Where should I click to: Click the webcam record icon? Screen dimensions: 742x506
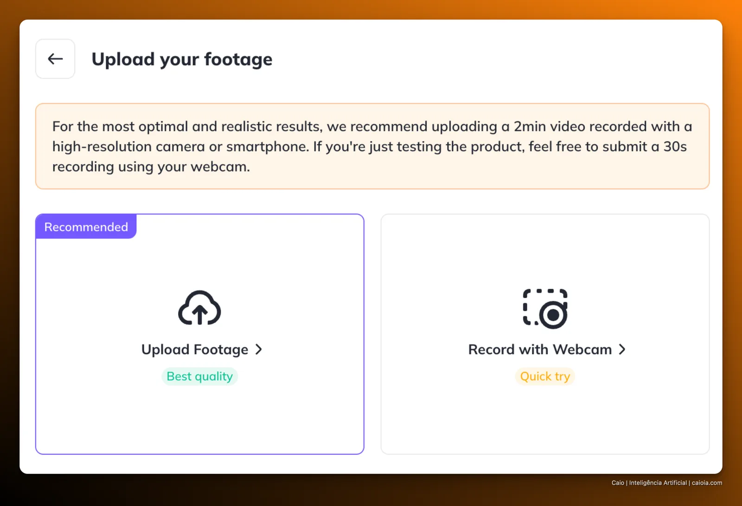pyautogui.click(x=545, y=309)
